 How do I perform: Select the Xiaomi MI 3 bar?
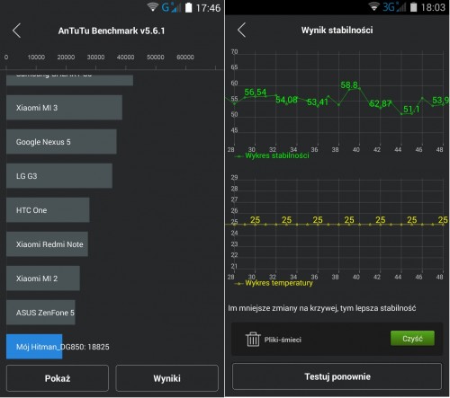[x=64, y=108]
